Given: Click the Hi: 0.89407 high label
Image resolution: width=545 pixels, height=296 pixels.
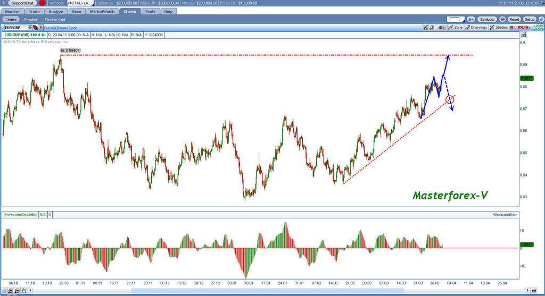Looking at the screenshot, I should [70, 50].
